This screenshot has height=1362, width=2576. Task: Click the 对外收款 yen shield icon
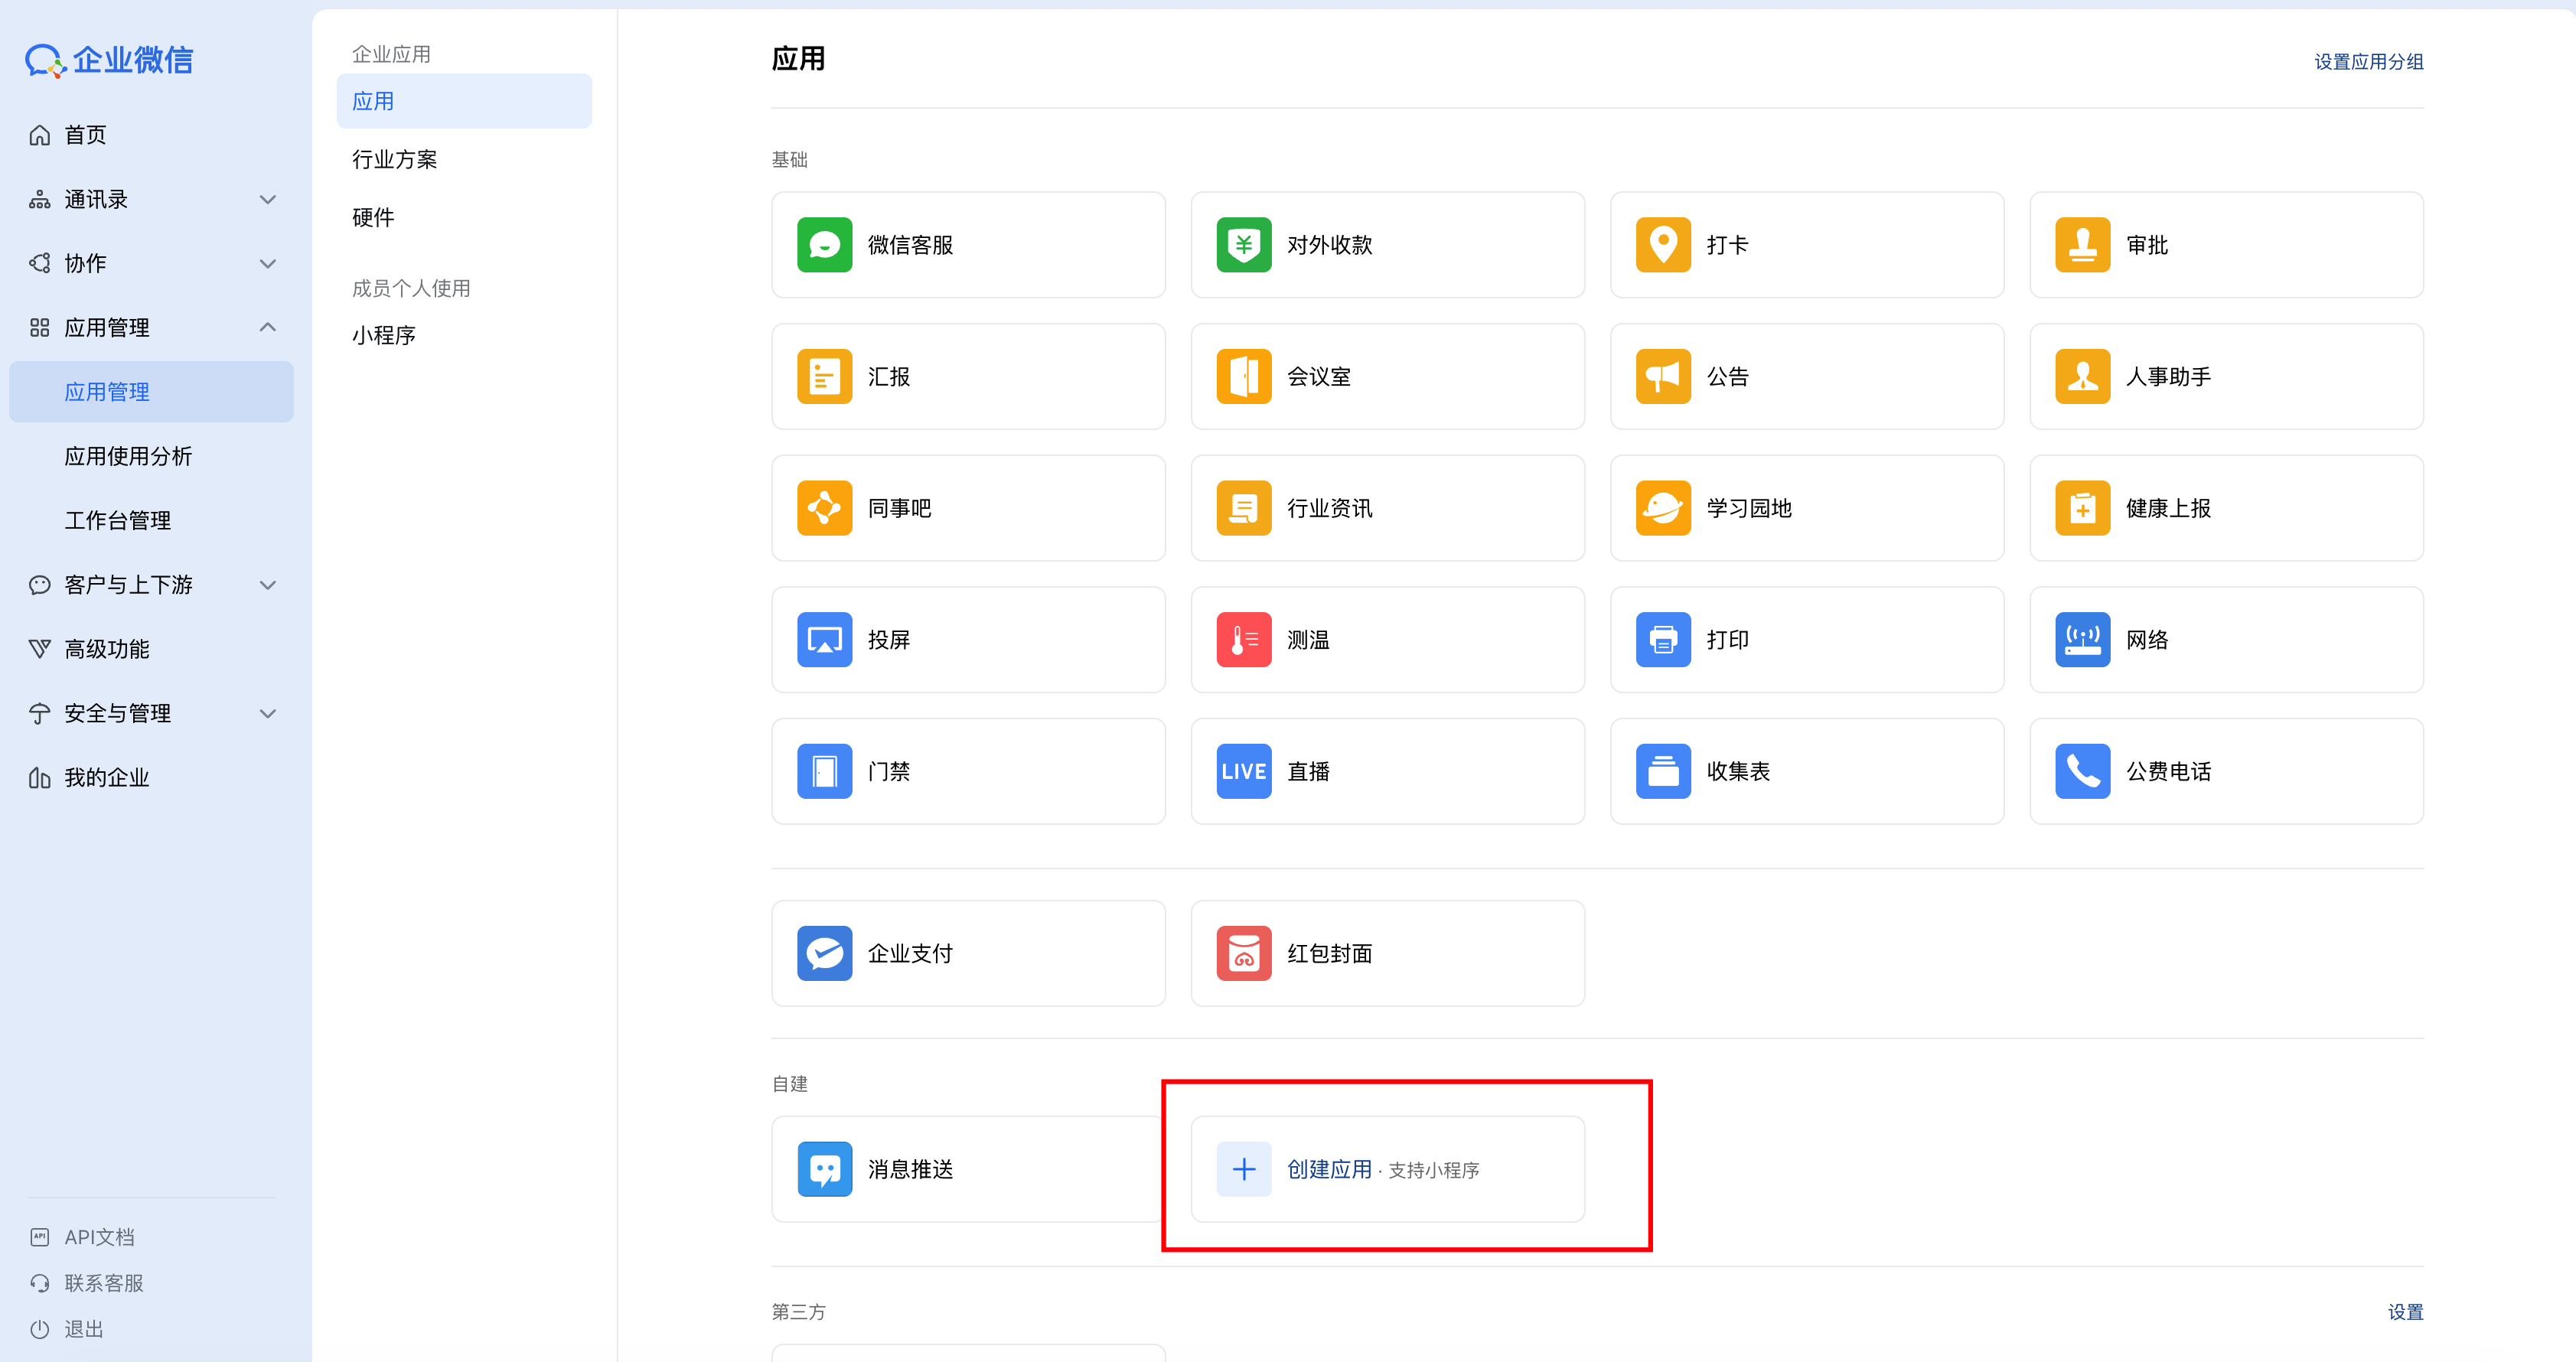point(1243,245)
